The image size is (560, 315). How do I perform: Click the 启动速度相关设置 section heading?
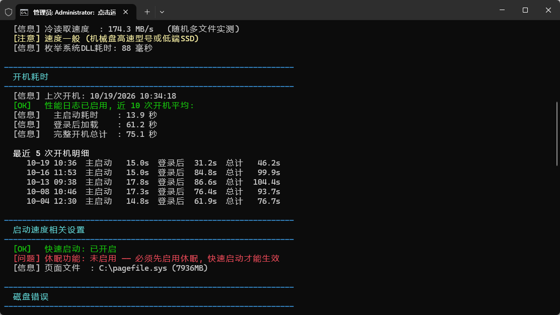(x=49, y=230)
